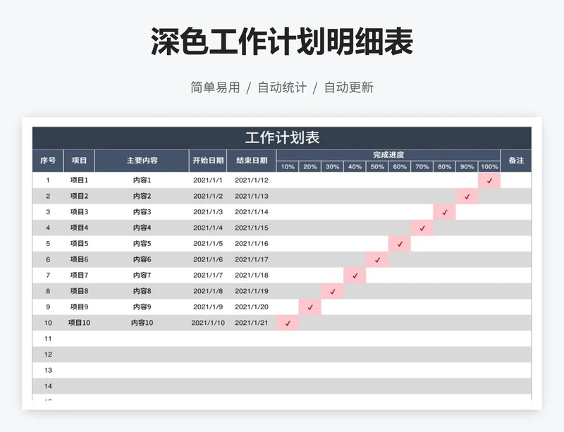Select the serial number 3 cell
The image size is (564, 432).
click(x=48, y=212)
